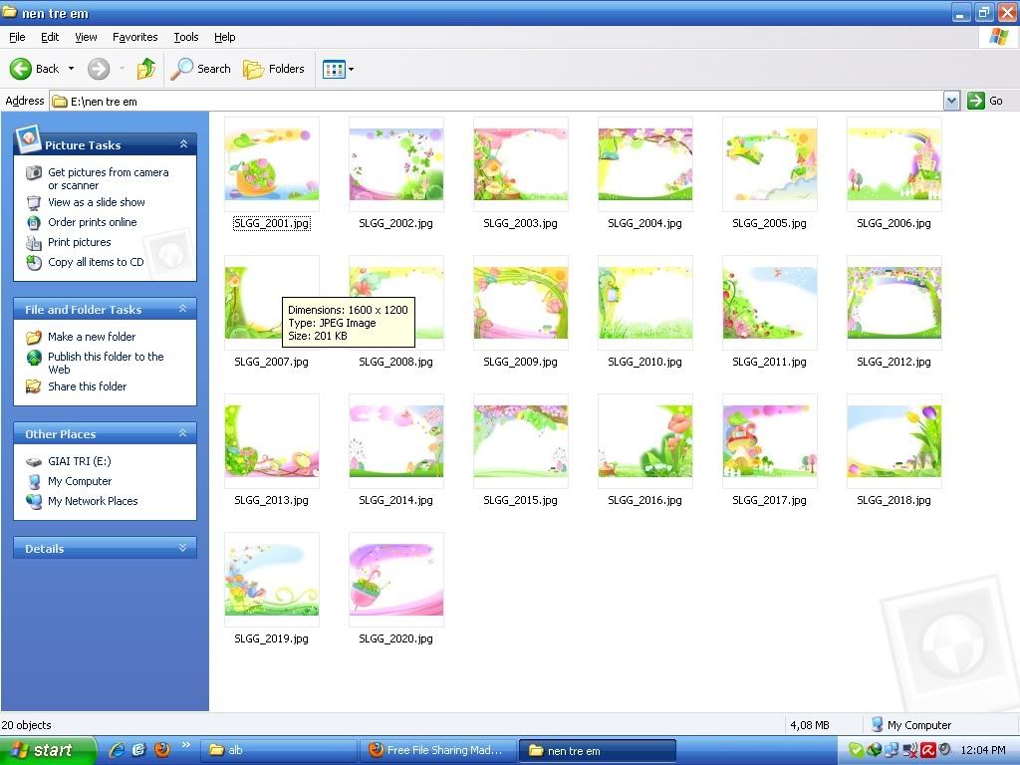
Task: Select SLGG_2005.jpg thumbnail
Action: [x=770, y=164]
